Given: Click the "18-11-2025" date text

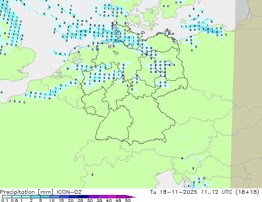Looking at the screenshot, I should click(179, 192).
